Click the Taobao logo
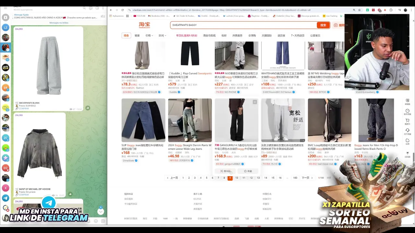This screenshot has height=233, width=415. pyautogui.click(x=144, y=25)
